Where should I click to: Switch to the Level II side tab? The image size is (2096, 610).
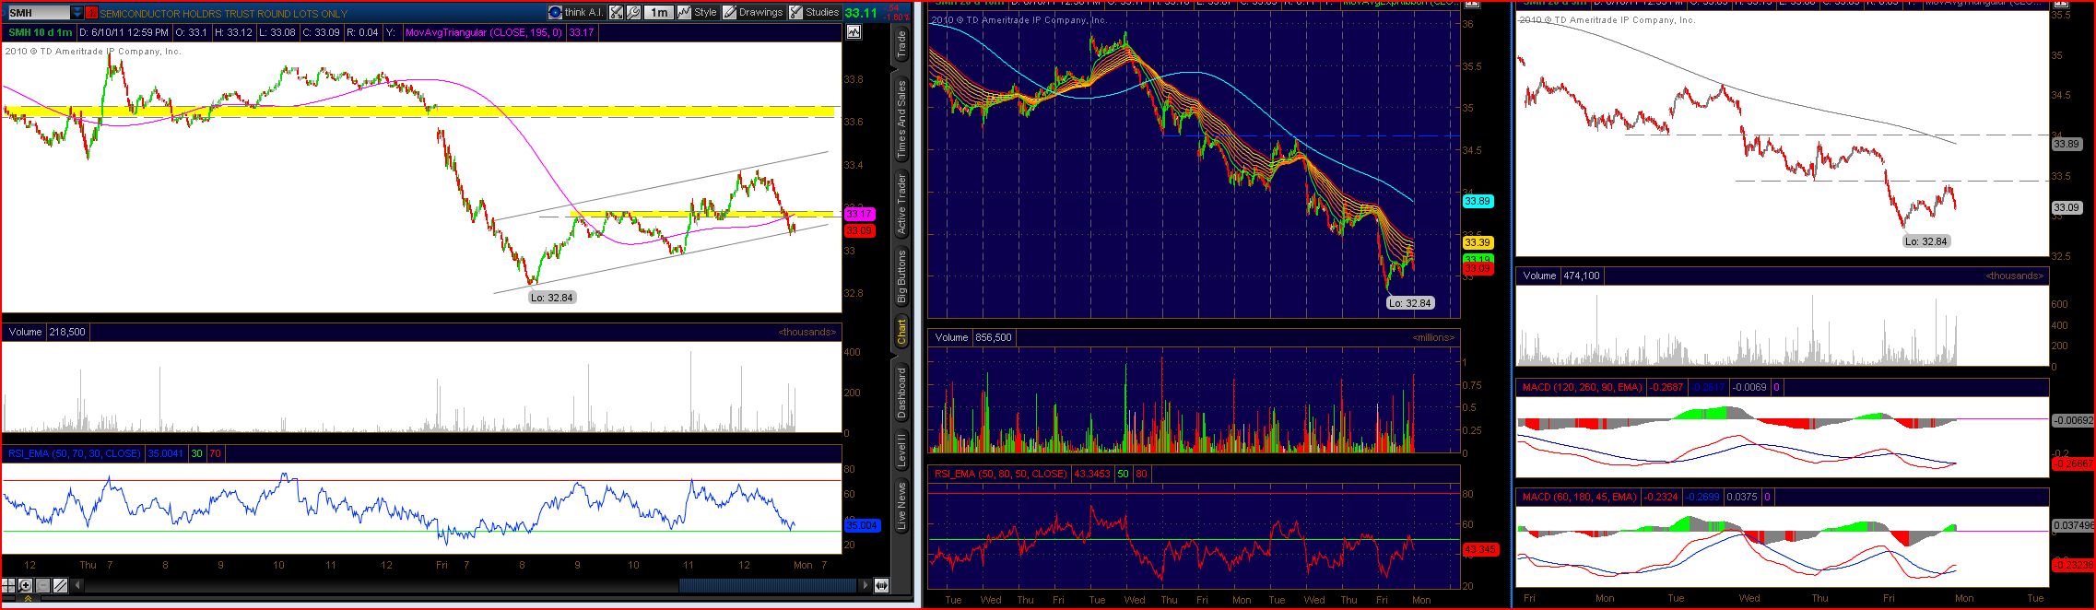(901, 449)
